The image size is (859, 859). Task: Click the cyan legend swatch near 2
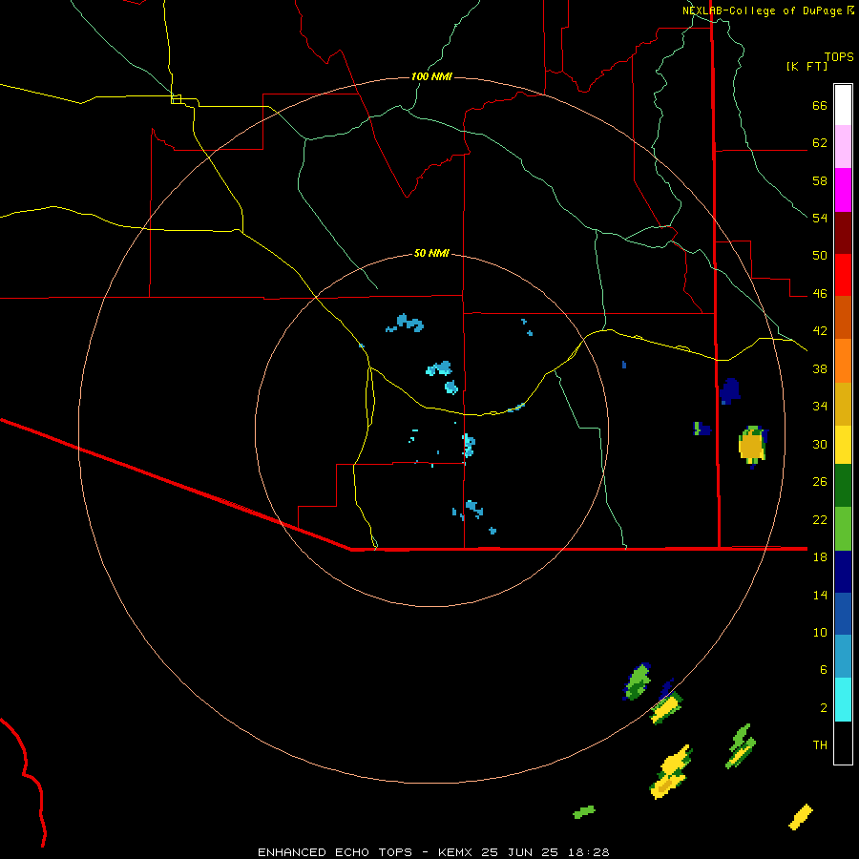tap(843, 700)
